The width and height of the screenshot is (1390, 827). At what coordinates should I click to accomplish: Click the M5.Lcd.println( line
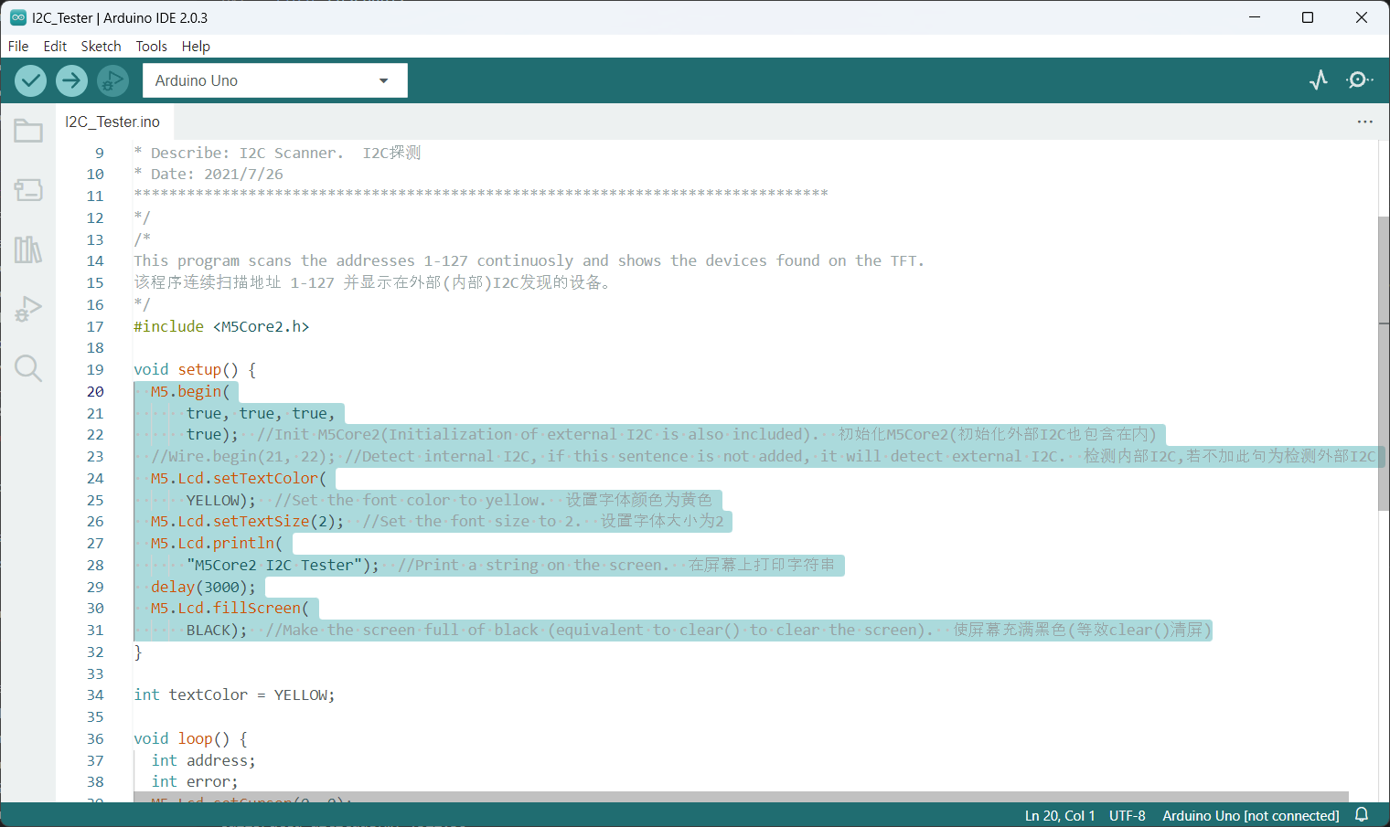coord(217,543)
